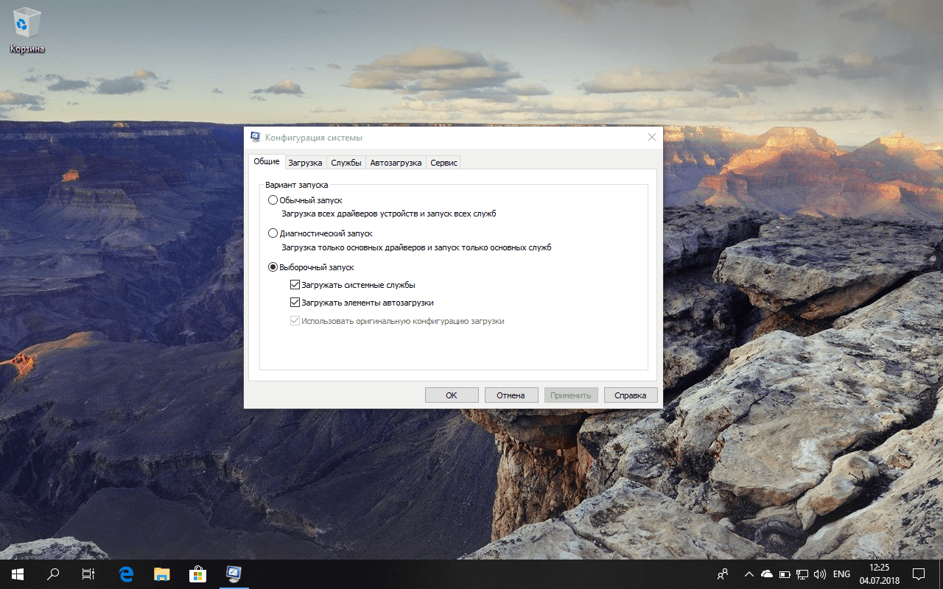Select the System Configuration taskbar icon
Viewport: 943px width, 589px height.
[234, 574]
